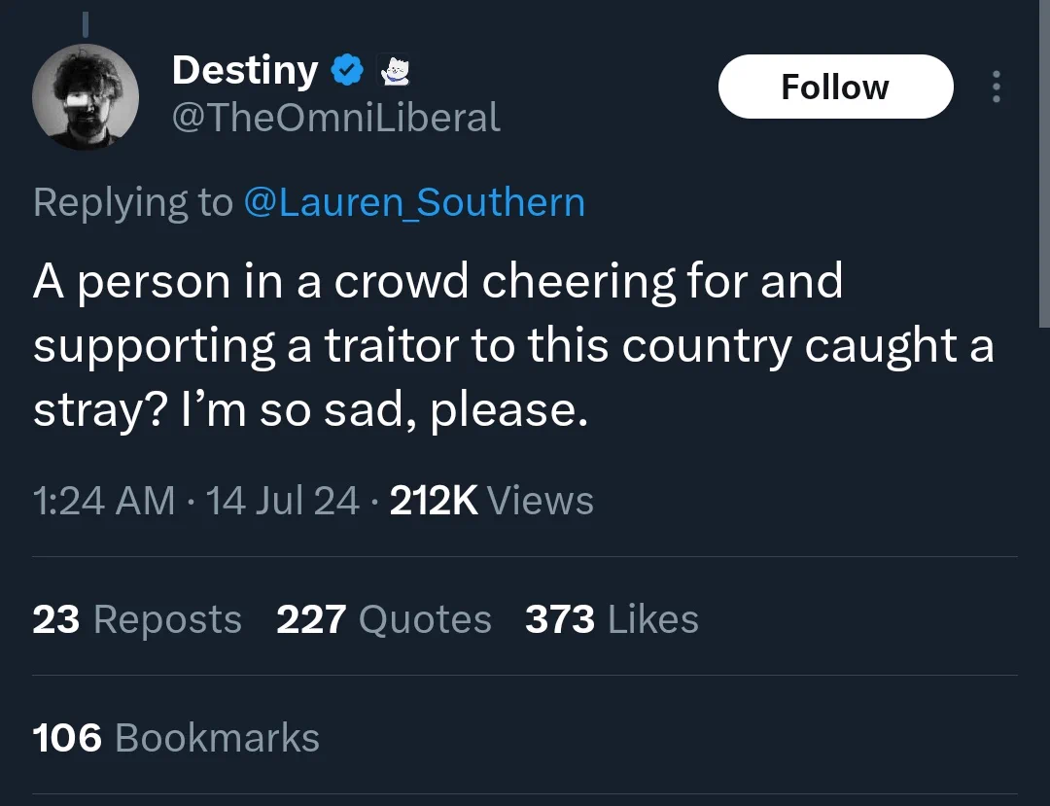Follow the Destiny account
Screen dimensions: 1050x806
pos(836,87)
